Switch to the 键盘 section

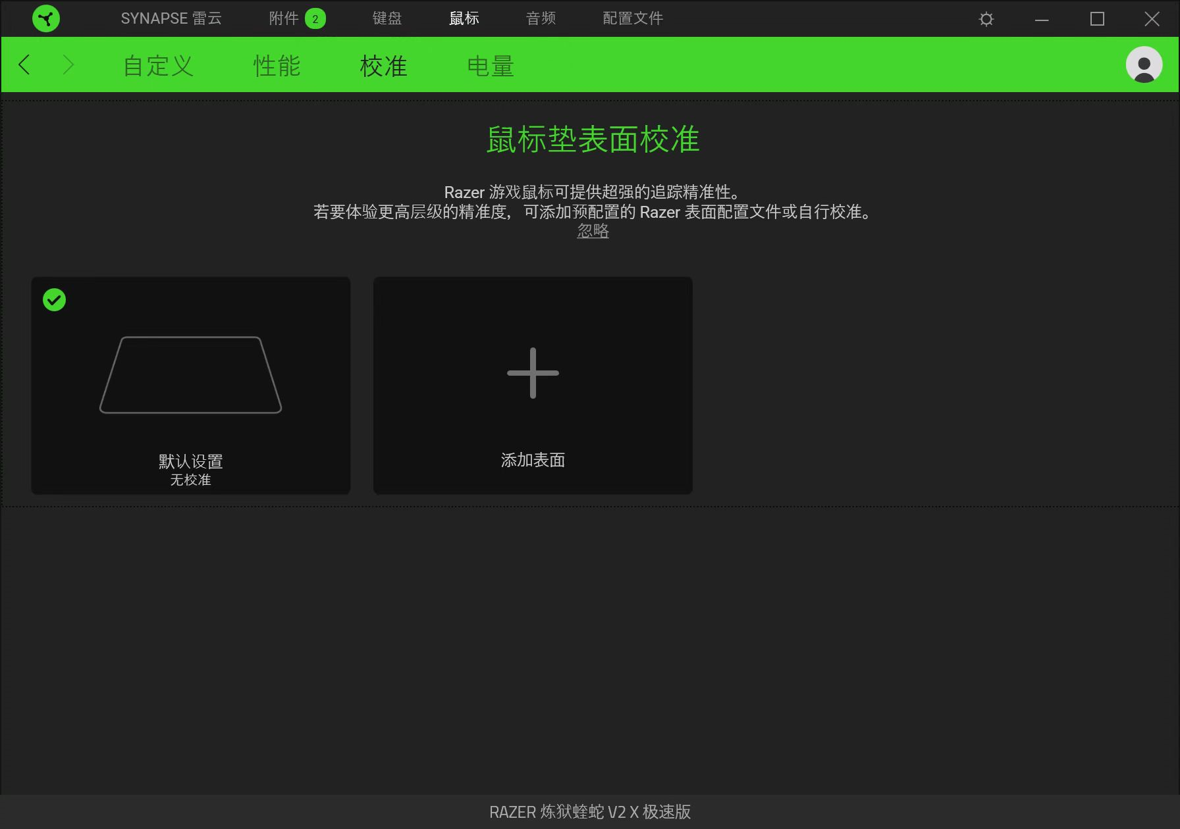coord(386,18)
